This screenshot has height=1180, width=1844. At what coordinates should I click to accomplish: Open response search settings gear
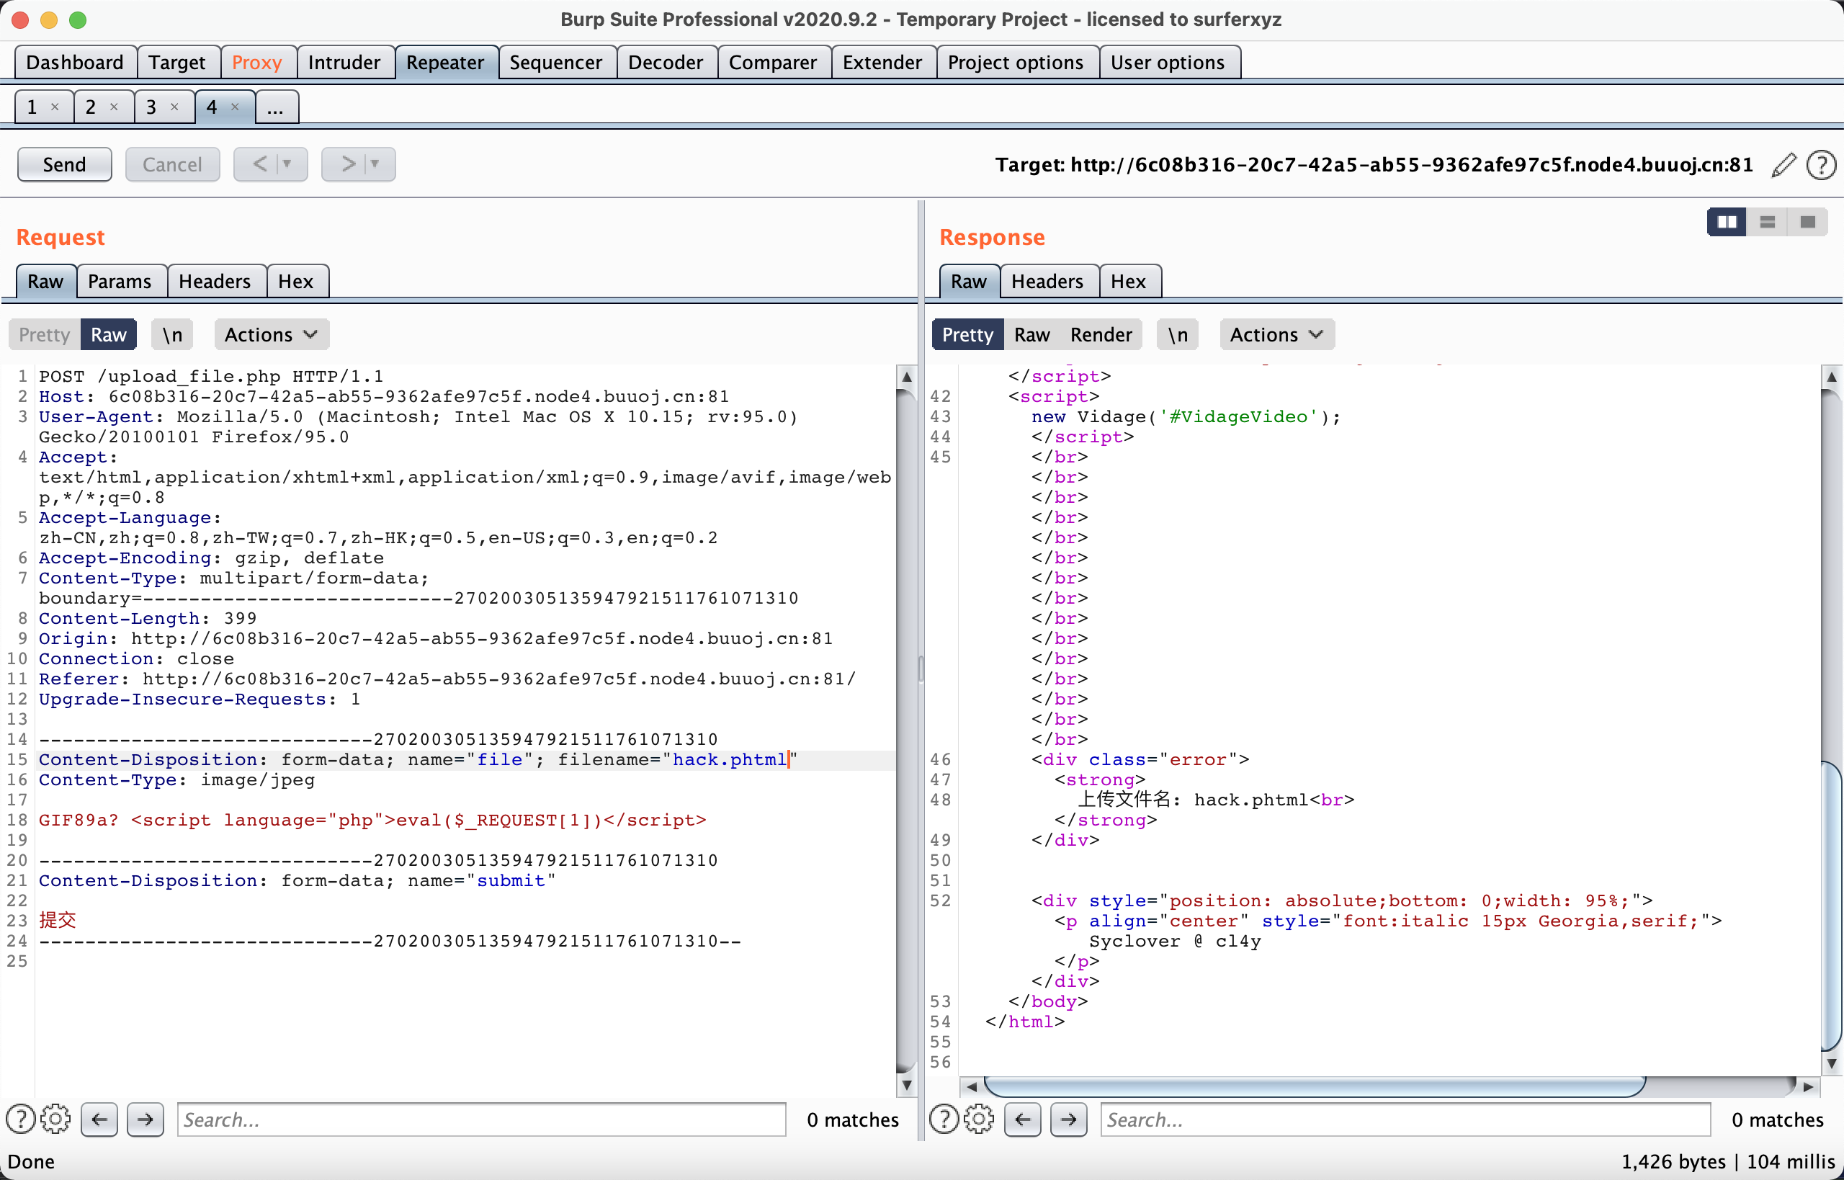pos(979,1119)
